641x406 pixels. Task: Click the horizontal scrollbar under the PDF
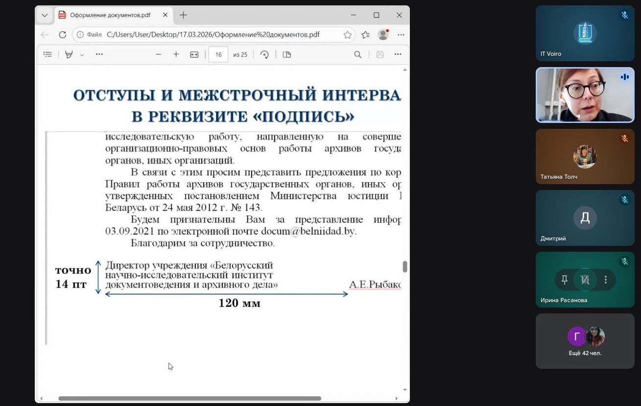click(x=190, y=399)
